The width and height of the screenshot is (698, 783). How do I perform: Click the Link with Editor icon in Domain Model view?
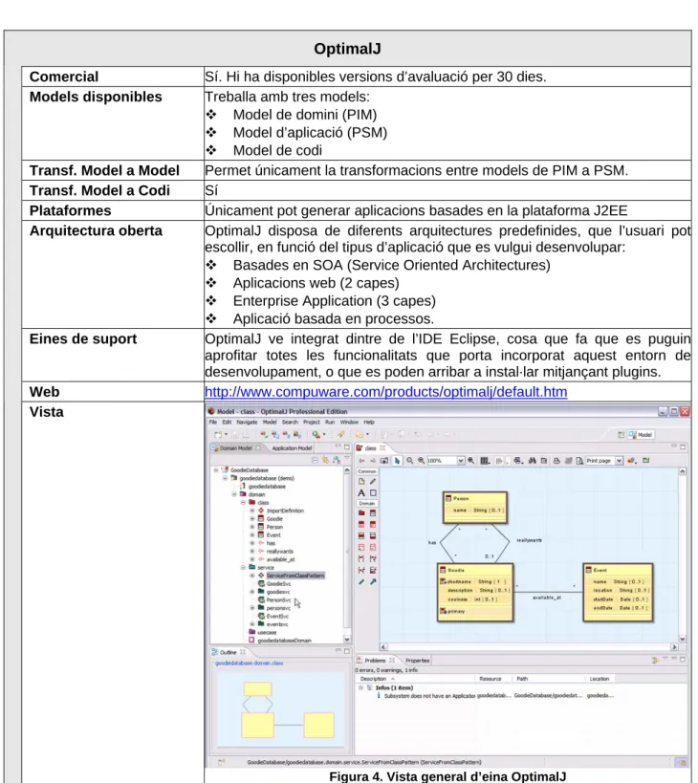pyautogui.click(x=325, y=461)
